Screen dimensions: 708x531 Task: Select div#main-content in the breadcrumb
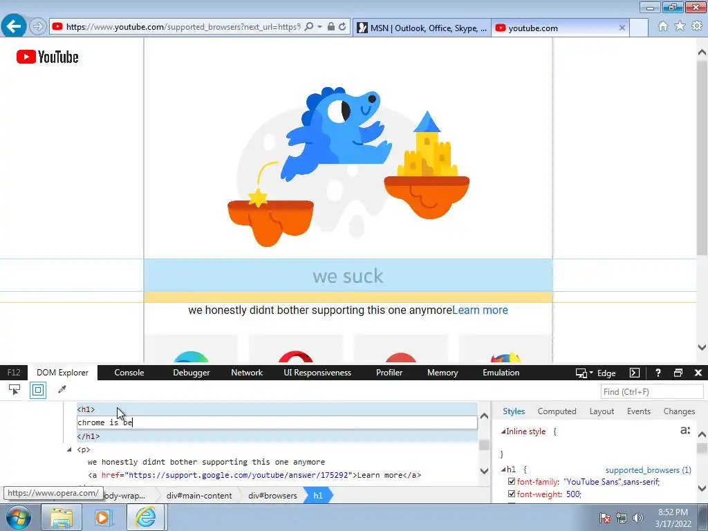coord(199,495)
